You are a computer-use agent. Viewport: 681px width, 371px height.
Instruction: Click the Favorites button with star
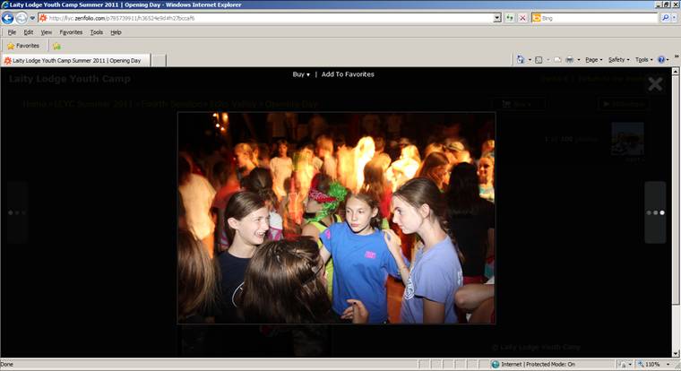[x=23, y=46]
